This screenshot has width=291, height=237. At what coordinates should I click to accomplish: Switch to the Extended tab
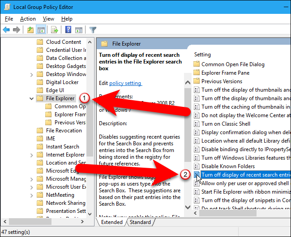112,222
